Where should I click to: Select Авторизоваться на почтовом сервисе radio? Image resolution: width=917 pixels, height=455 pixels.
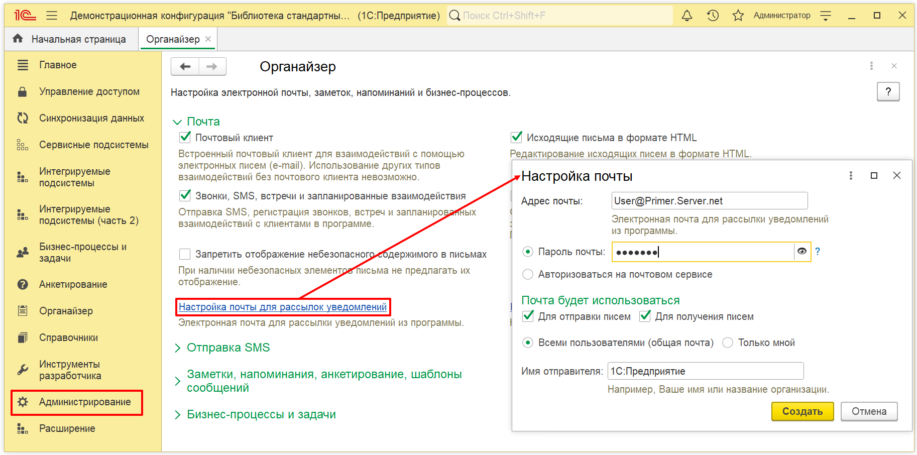click(x=528, y=274)
